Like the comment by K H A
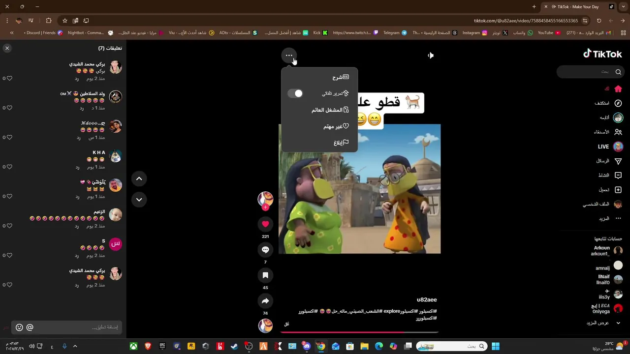The image size is (630, 354). (9, 167)
